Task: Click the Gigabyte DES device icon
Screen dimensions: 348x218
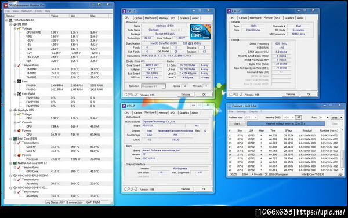Action: pos(15,110)
